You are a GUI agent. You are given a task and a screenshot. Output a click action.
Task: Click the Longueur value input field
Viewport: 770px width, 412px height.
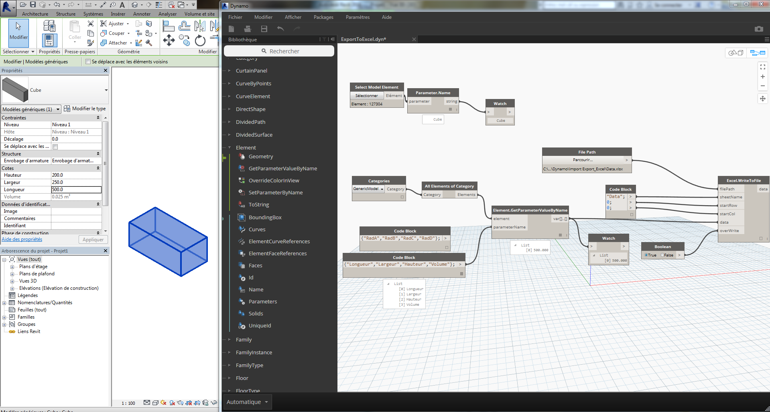(76, 190)
